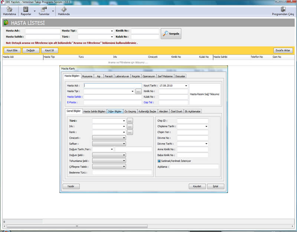Click the Hakkında toolbar icon

(64, 10)
